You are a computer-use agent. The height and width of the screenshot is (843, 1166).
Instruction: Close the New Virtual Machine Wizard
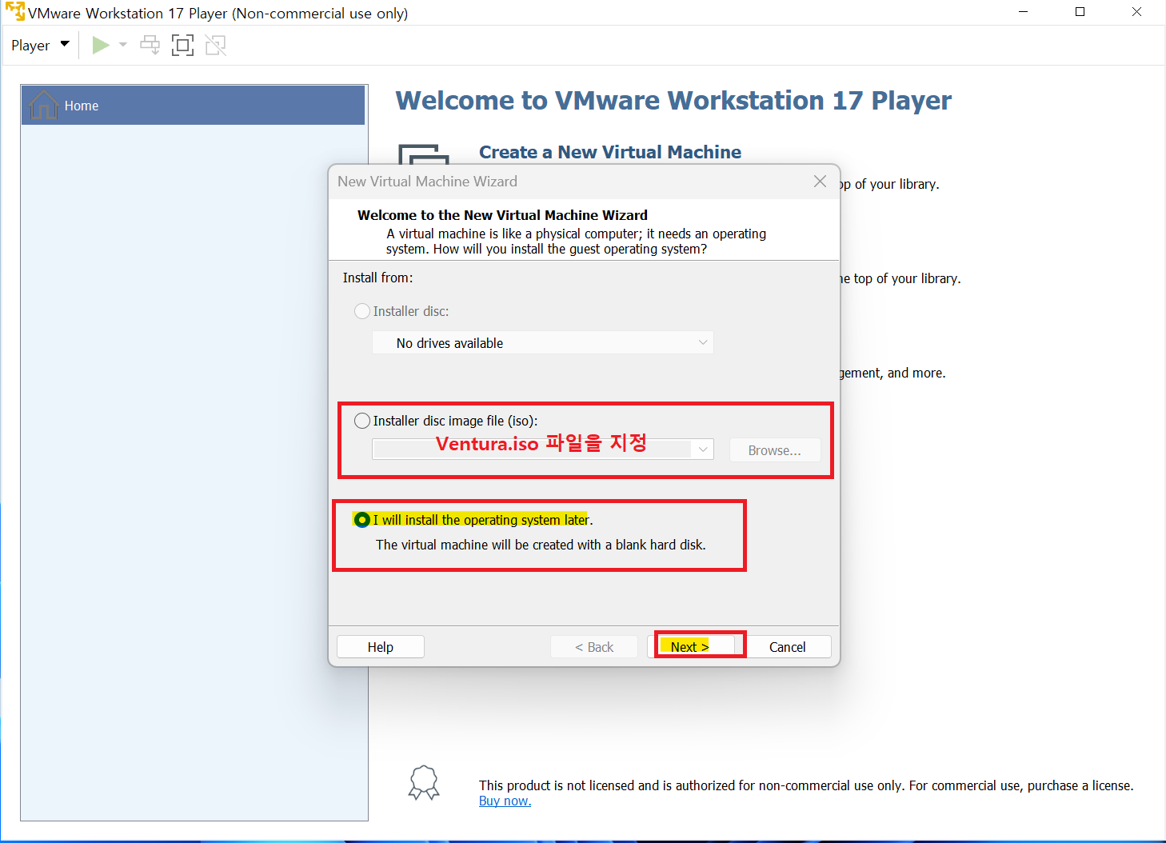820,182
